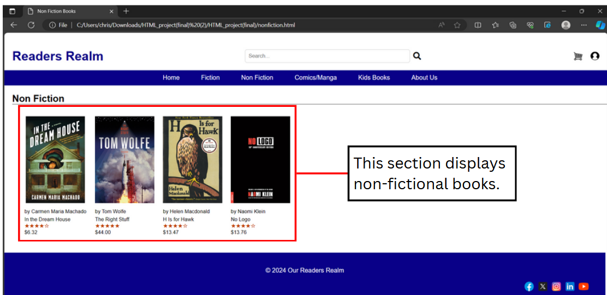
Task: Open browser split screen icon
Action: pos(478,25)
